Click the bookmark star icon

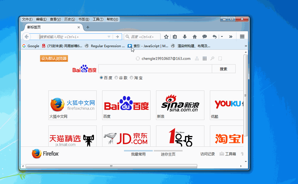pos(166,37)
